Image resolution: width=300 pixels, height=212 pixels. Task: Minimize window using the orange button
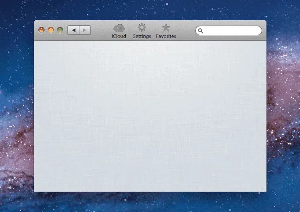point(51,30)
